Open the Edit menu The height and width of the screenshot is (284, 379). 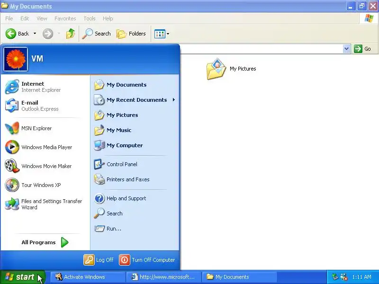pyautogui.click(x=25, y=18)
